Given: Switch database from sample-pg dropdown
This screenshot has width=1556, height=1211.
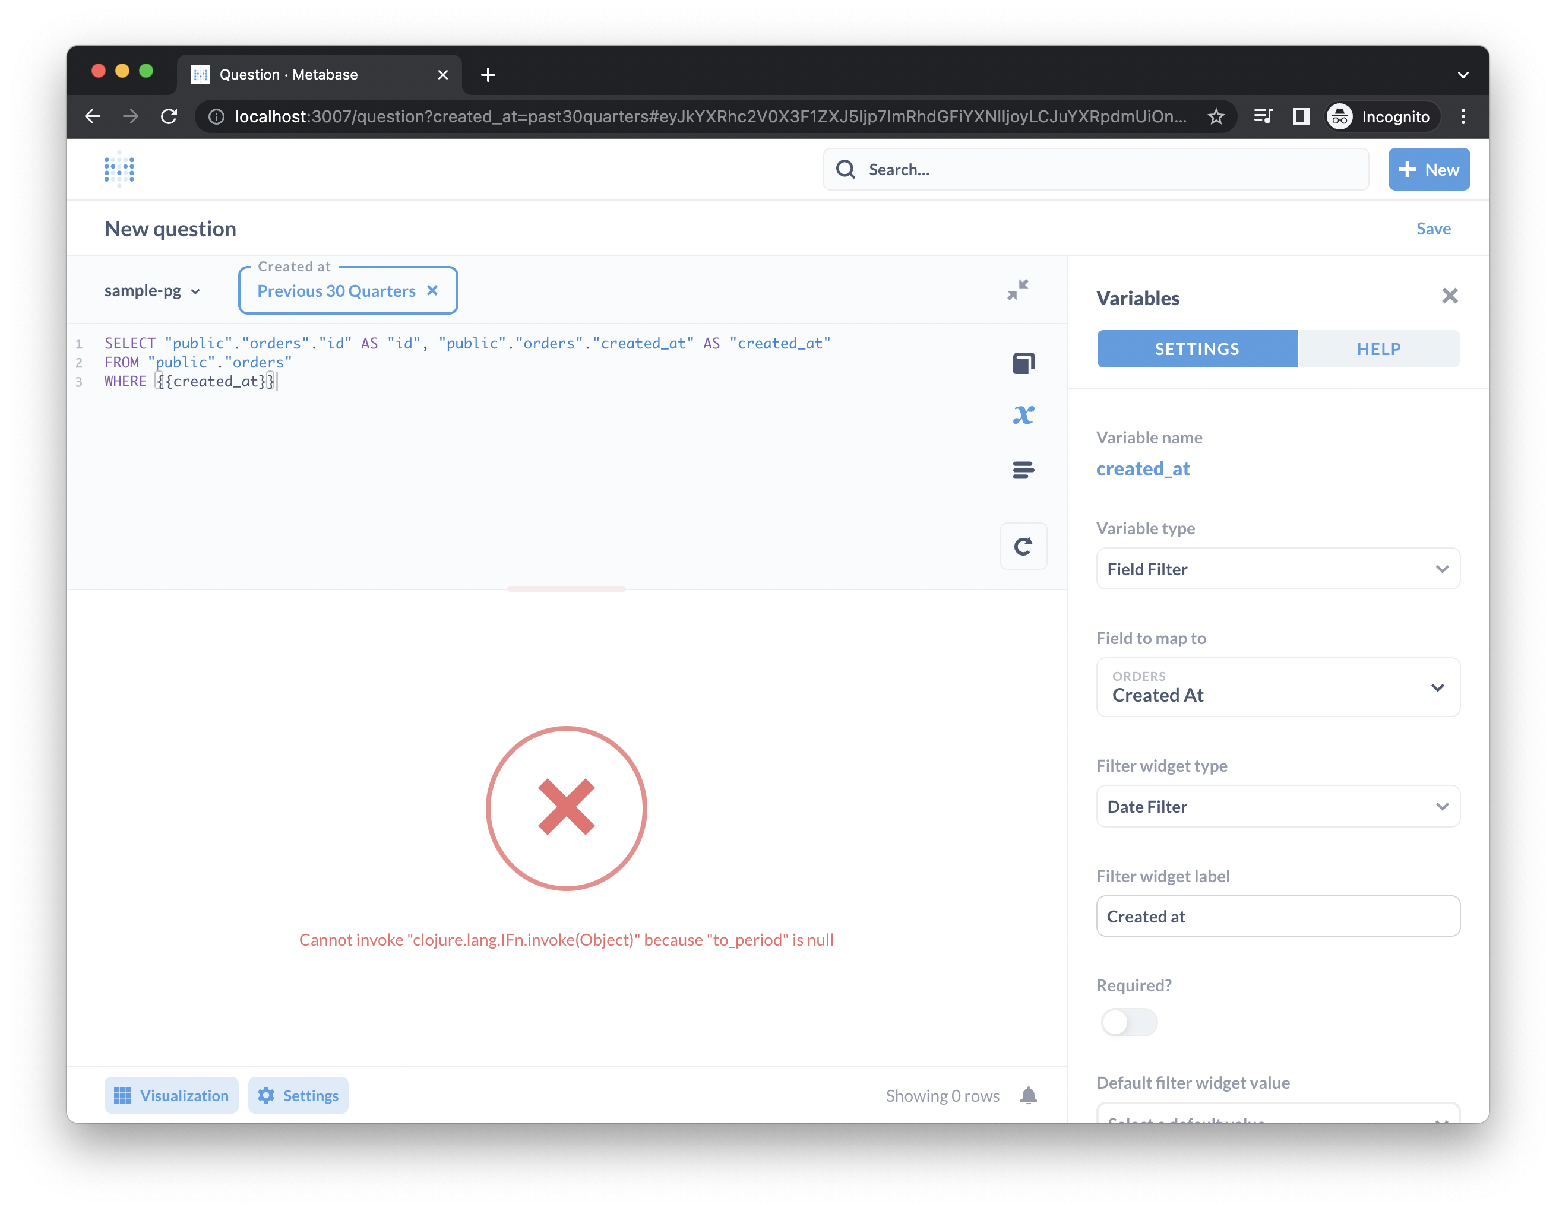Looking at the screenshot, I should click(x=152, y=290).
